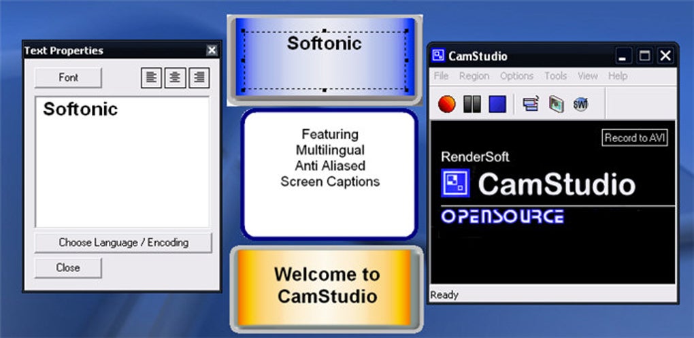Click the Close button in Text Properties
This screenshot has width=694, height=338.
(68, 268)
